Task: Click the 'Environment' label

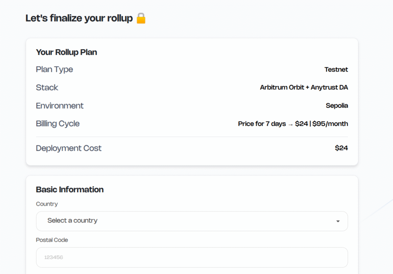Action: pos(59,106)
